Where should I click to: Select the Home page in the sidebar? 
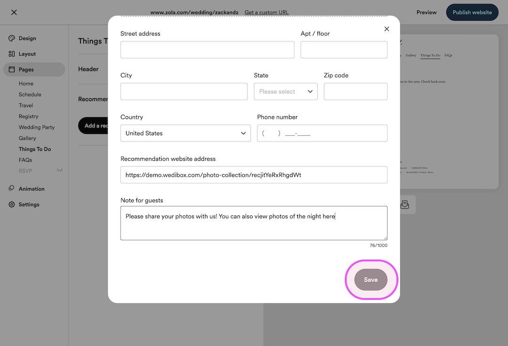tap(26, 83)
